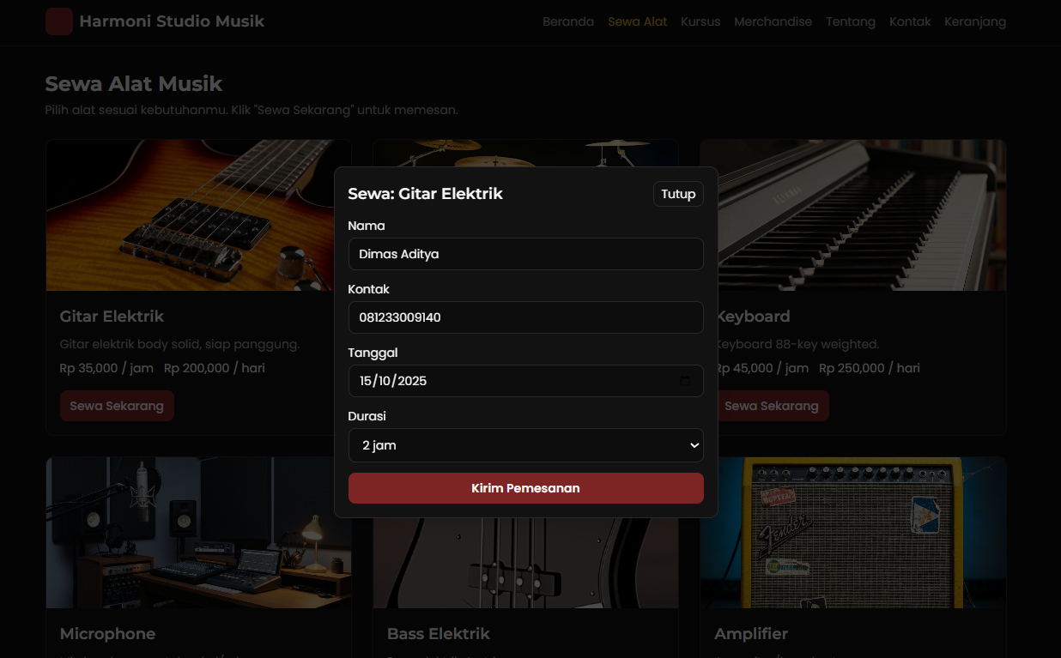This screenshot has height=658, width=1061.
Task: Click Sewa Sekarang under Gitar Elektrik
Action: coord(117,406)
